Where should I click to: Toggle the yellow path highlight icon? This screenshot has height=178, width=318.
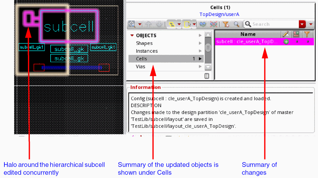[x=172, y=24]
